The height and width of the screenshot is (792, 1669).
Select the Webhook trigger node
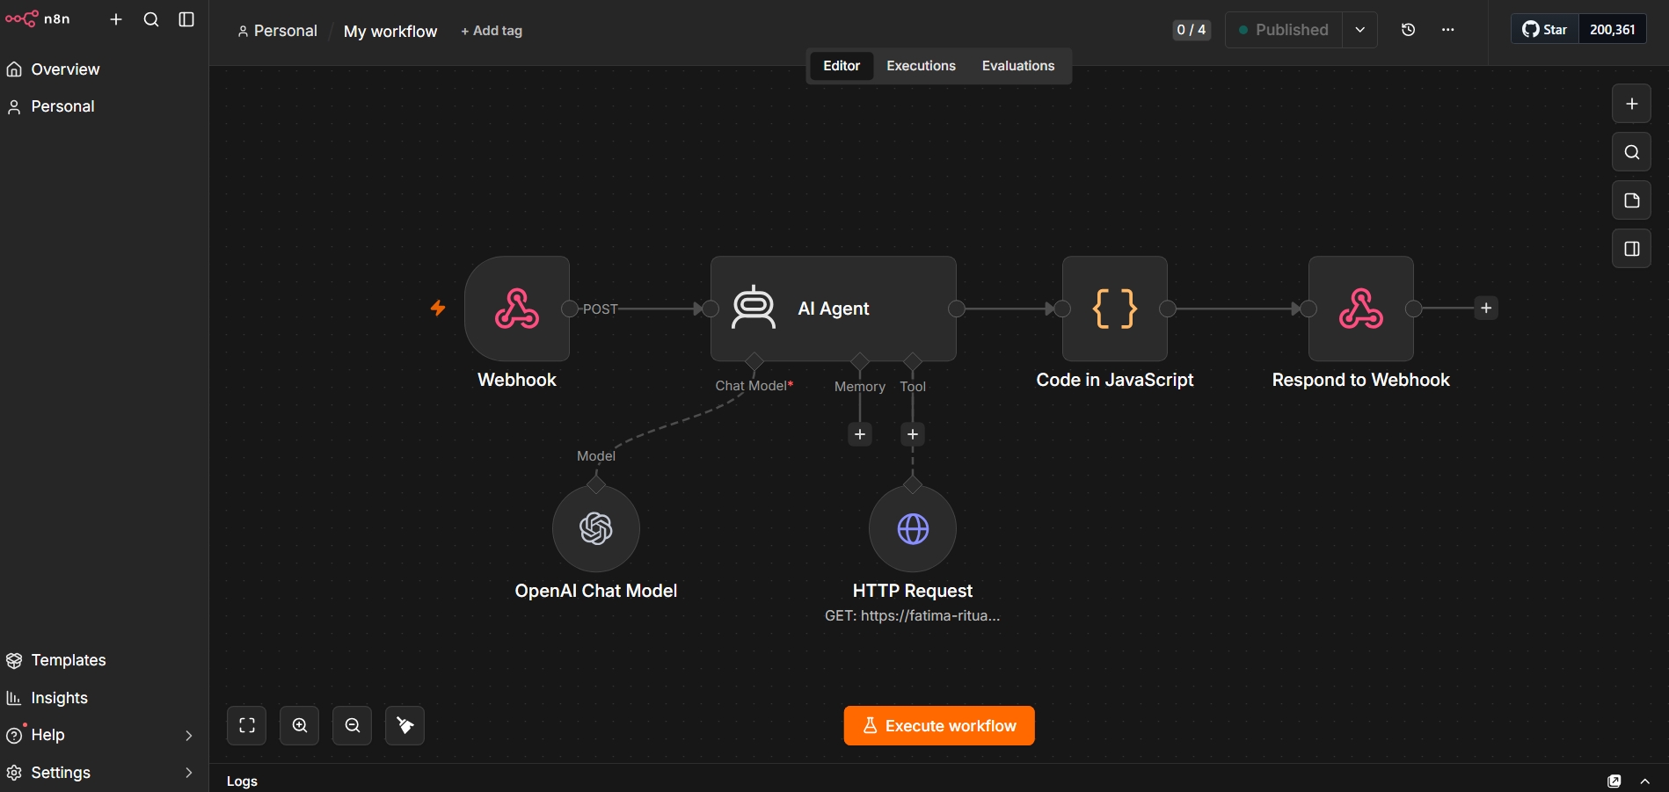point(517,309)
